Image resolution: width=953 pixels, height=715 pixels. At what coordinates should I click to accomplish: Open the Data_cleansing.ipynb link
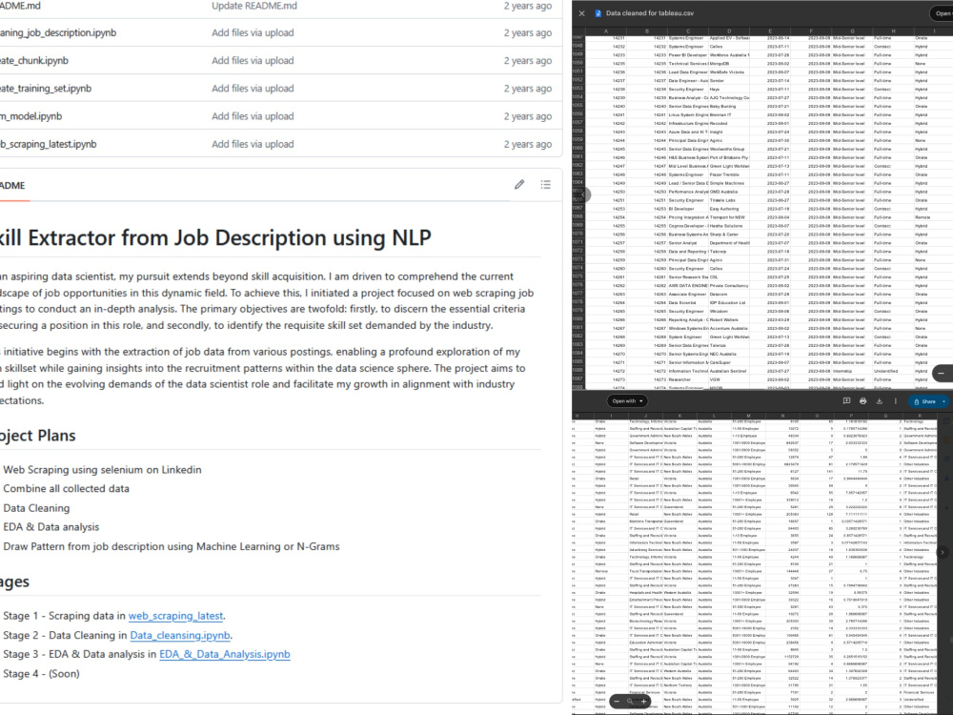[x=180, y=635]
